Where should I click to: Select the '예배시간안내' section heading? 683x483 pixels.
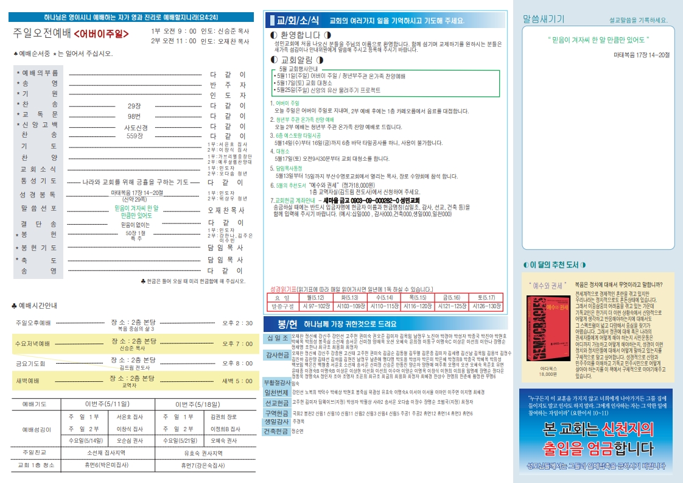coord(38,306)
